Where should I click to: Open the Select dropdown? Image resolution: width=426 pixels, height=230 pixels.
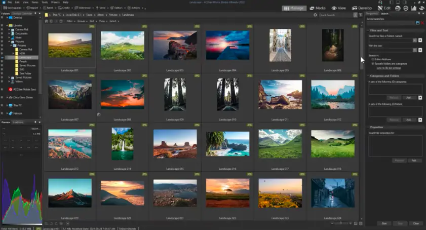(114, 21)
